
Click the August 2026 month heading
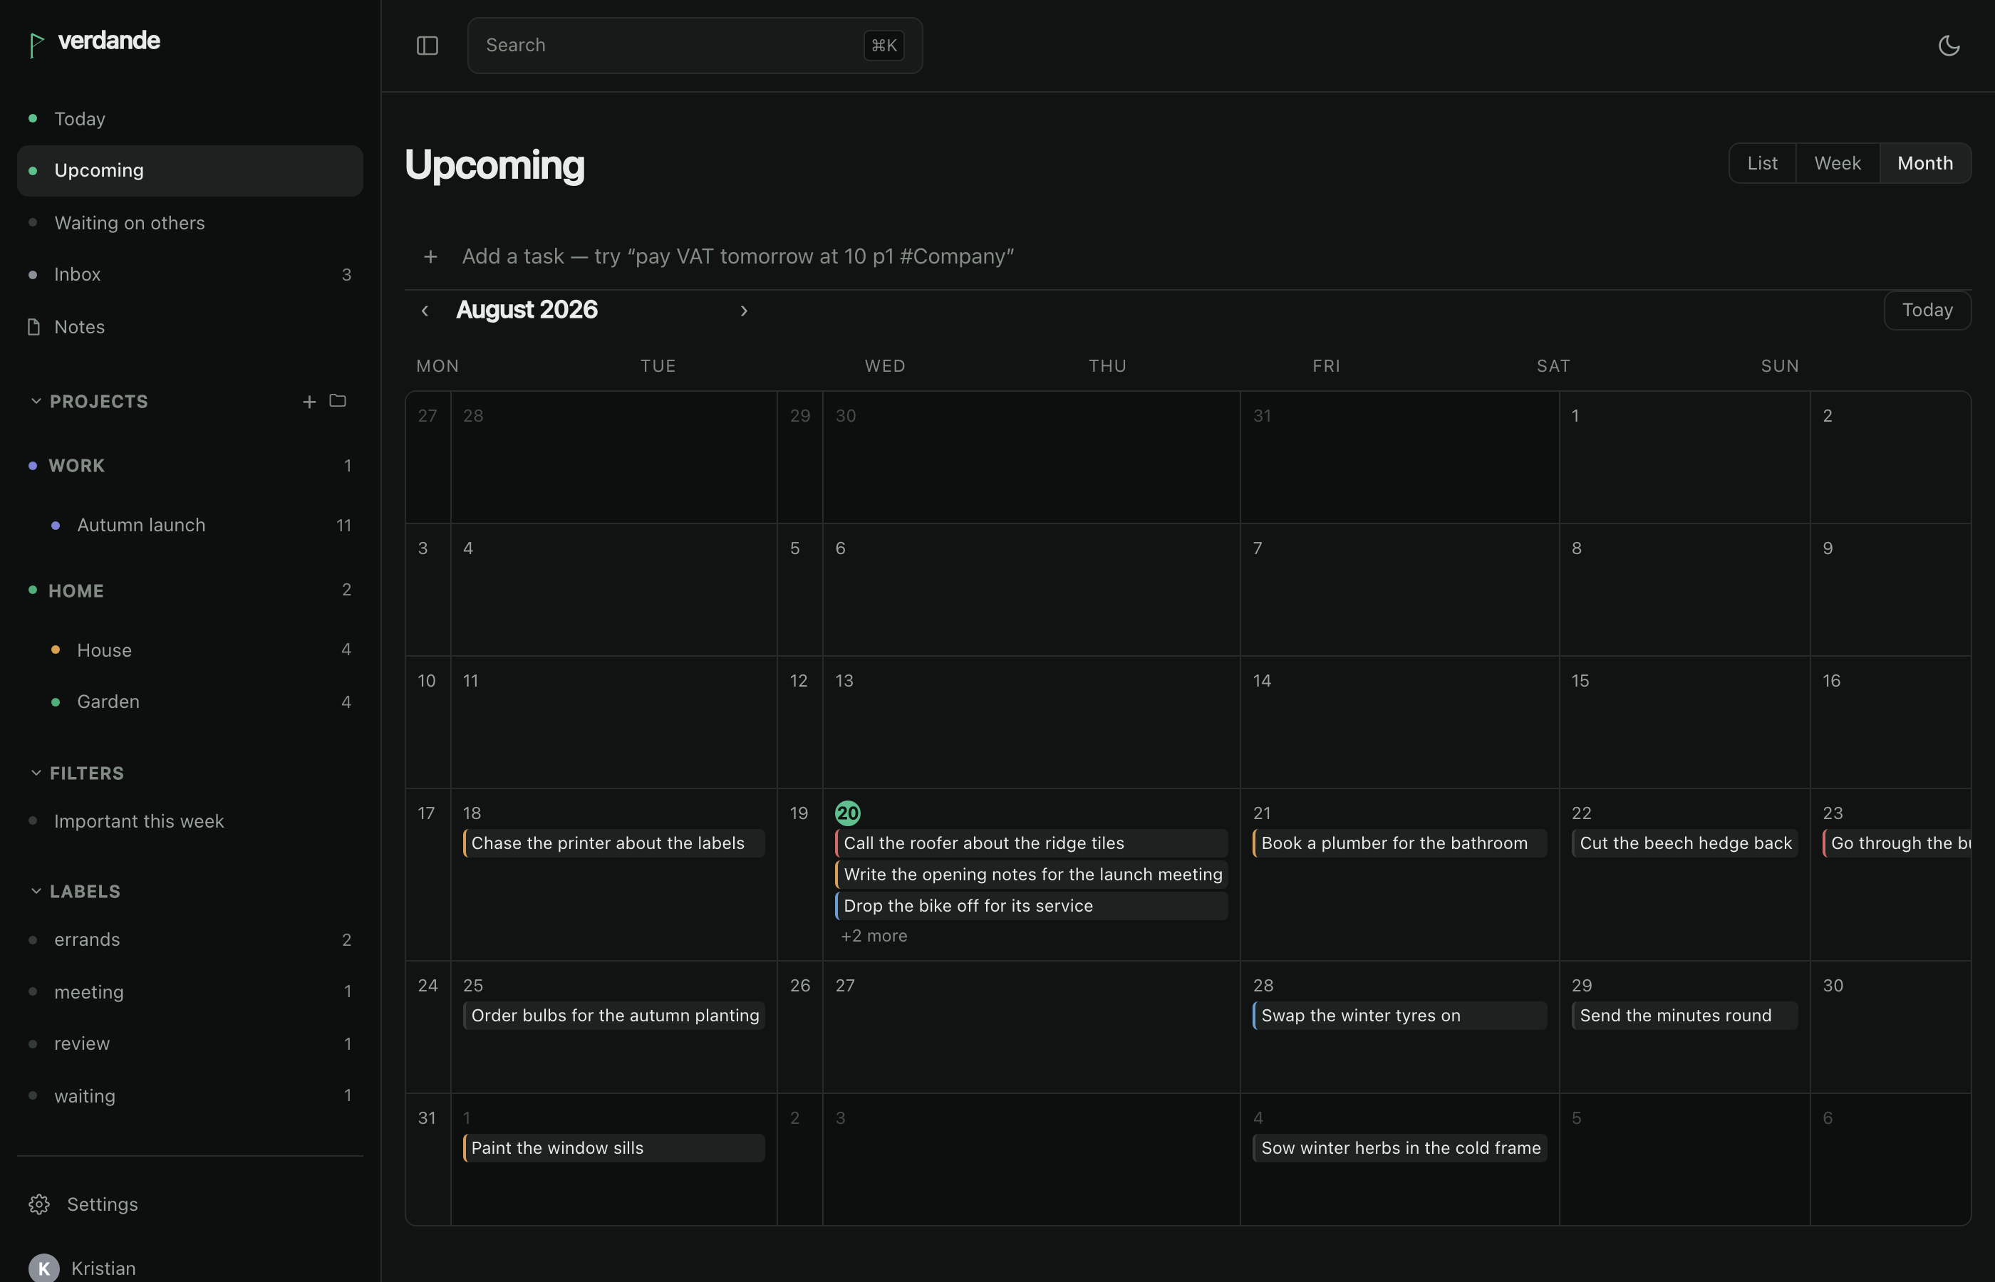coord(527,310)
